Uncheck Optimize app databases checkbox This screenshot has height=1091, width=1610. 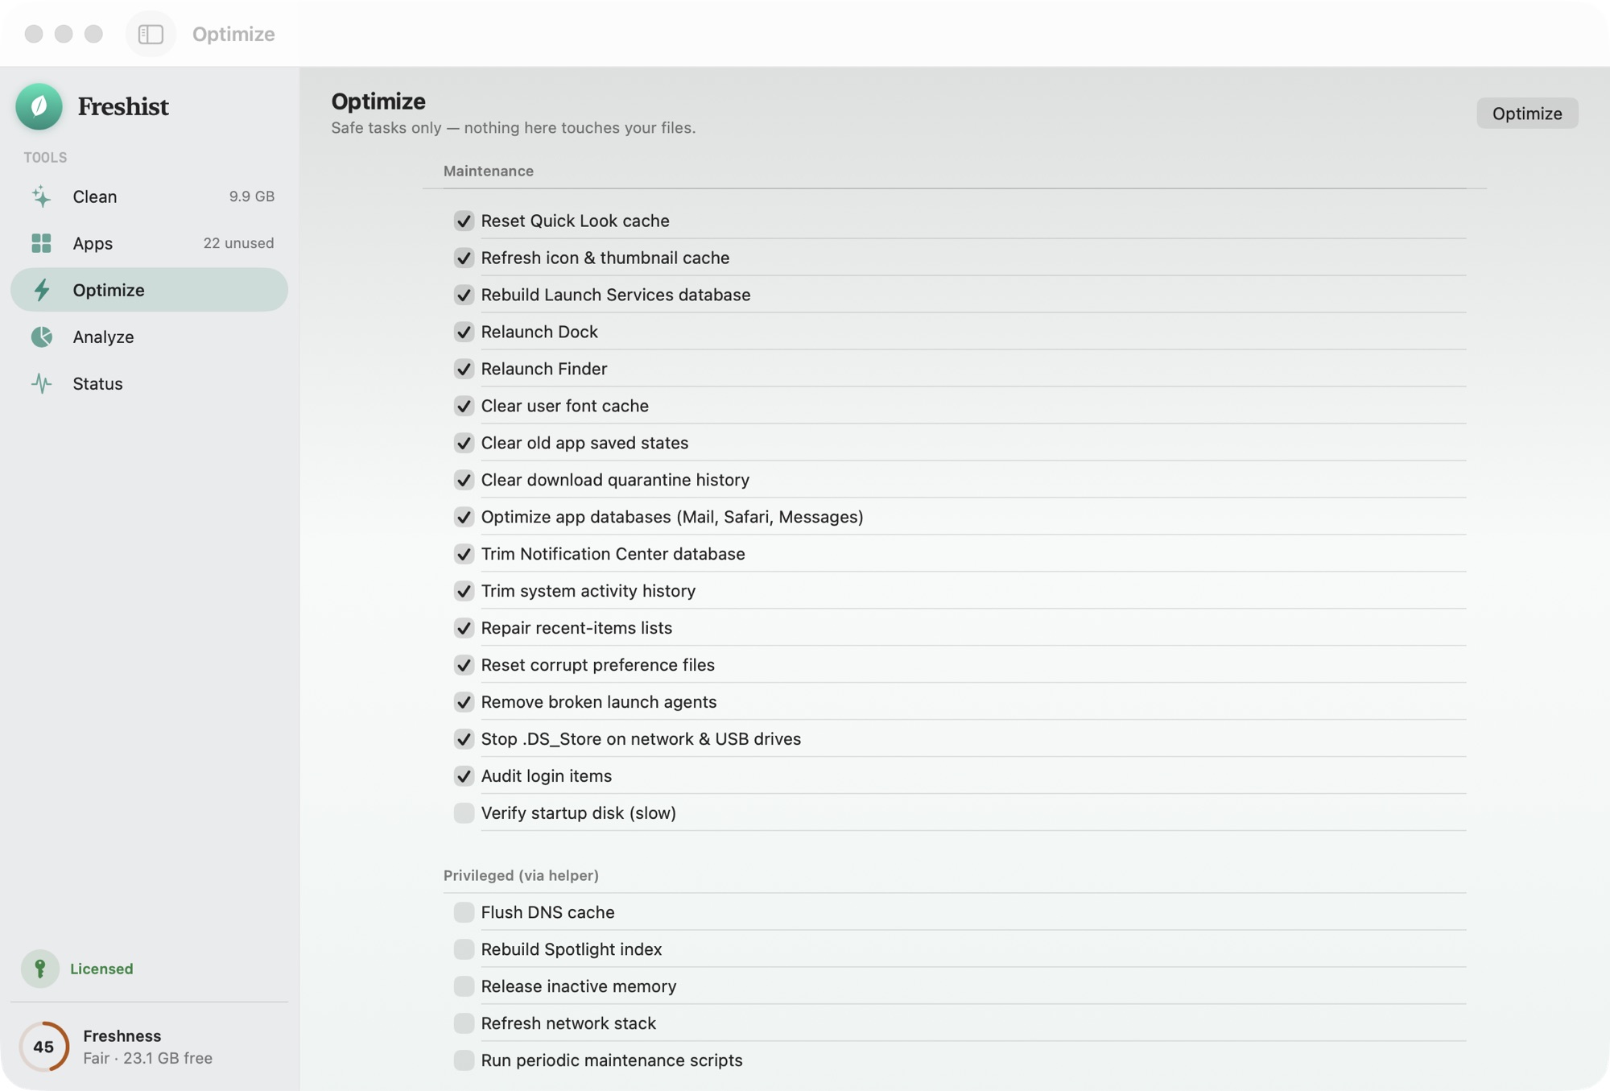click(464, 517)
